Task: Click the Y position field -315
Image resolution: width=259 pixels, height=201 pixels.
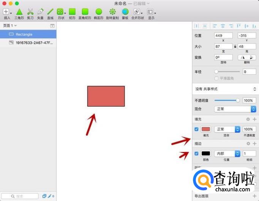Action: pos(247,35)
